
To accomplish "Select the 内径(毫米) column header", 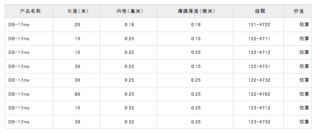I will (129, 11).
